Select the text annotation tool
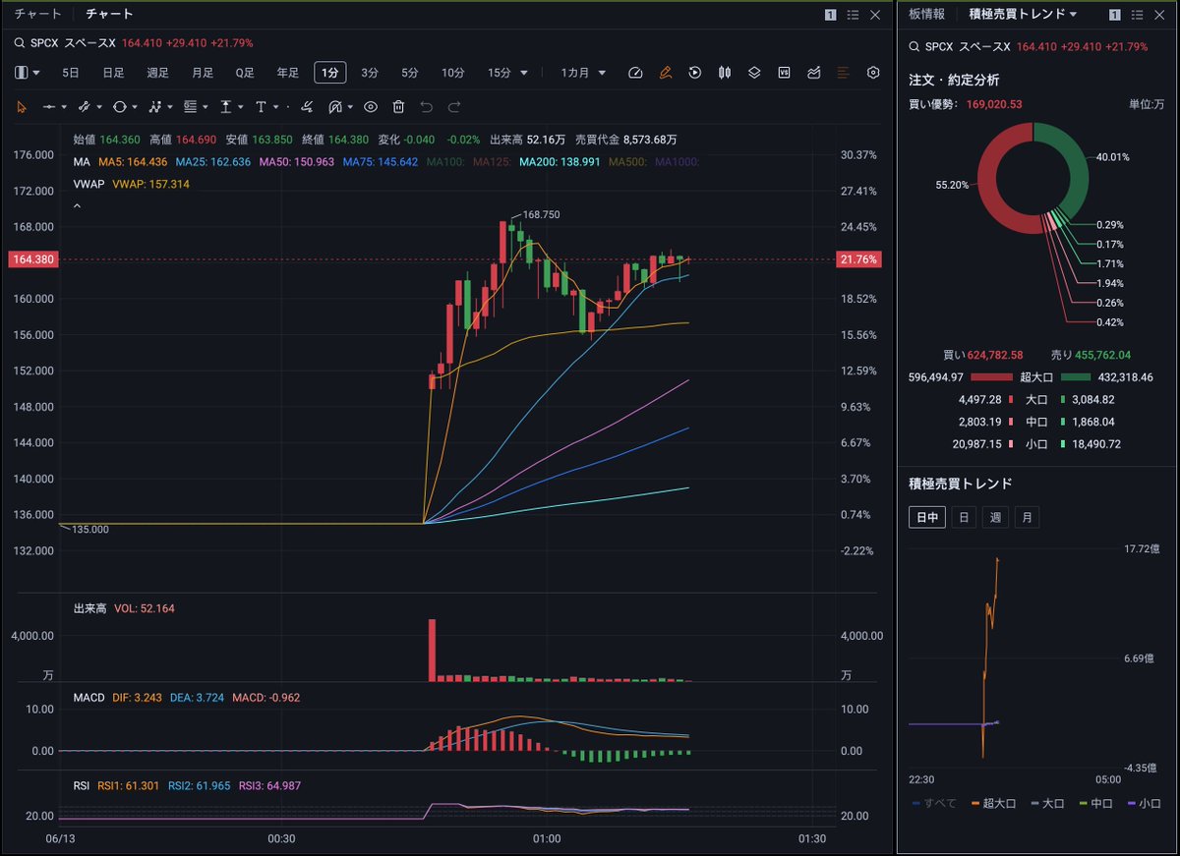 tap(261, 106)
